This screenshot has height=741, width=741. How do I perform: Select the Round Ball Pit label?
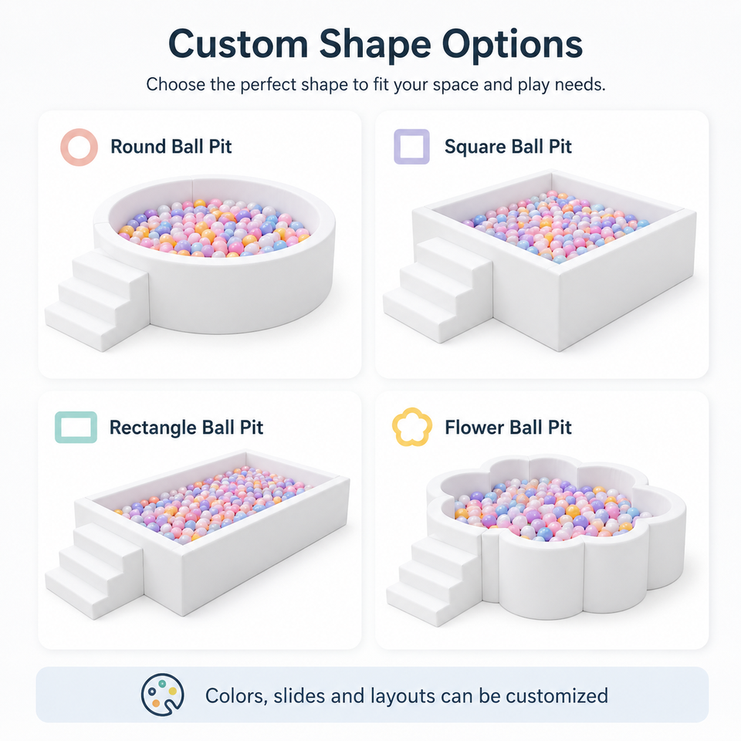click(x=171, y=147)
